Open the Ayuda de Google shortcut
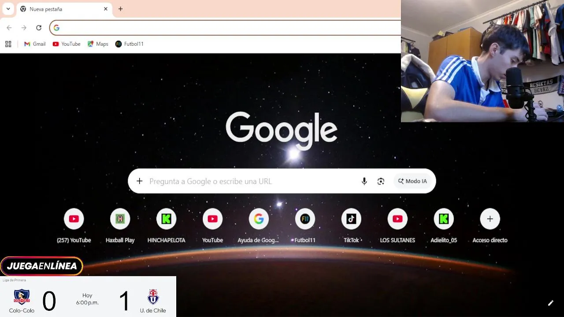 click(x=259, y=225)
